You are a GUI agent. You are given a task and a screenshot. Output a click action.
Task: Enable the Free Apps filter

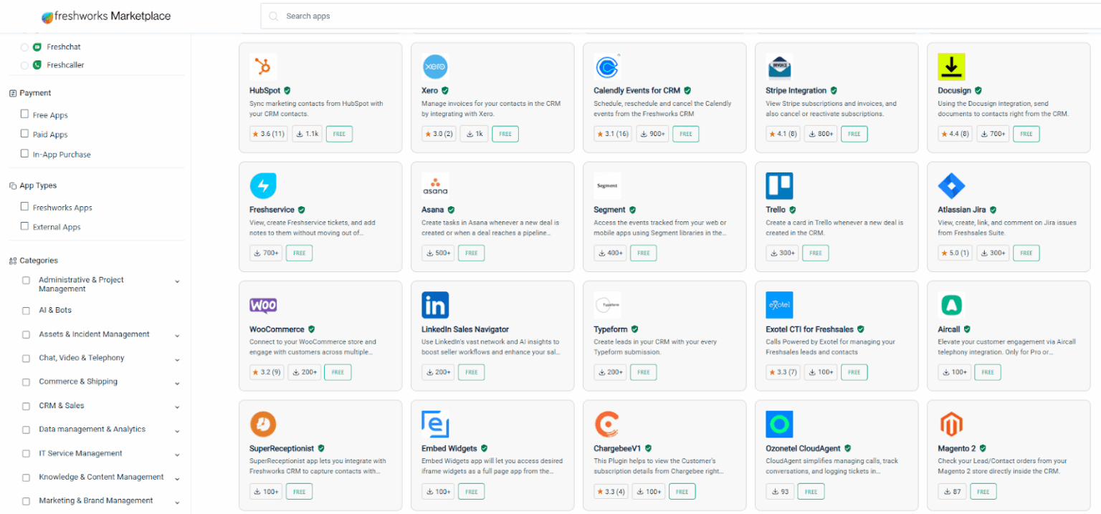24,115
